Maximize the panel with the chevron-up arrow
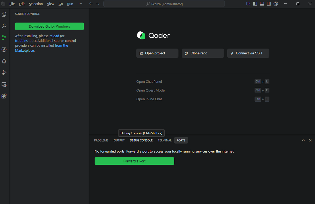315x204 pixels. point(303,140)
